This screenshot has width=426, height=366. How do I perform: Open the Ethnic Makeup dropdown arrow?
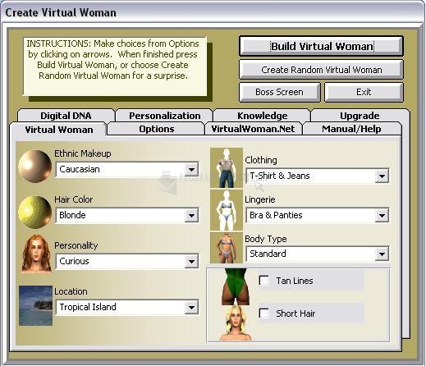(x=191, y=170)
